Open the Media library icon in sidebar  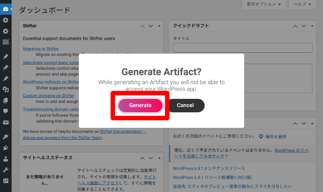tap(6, 89)
